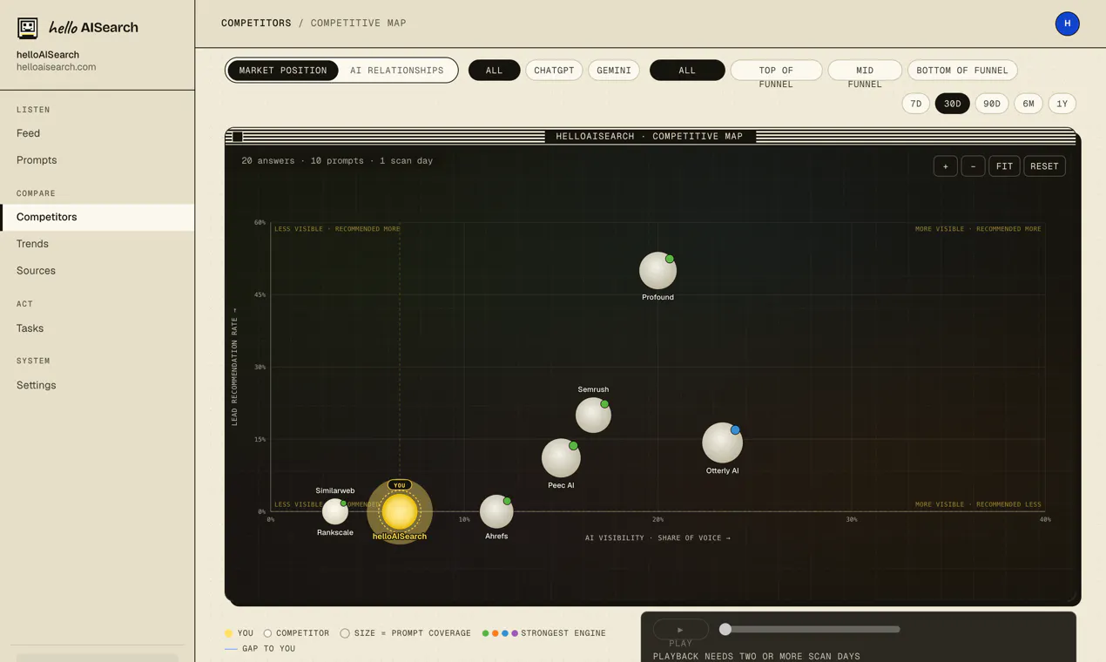The image size is (1106, 662).
Task: Click the playback timeline slider handle
Action: (x=725, y=629)
